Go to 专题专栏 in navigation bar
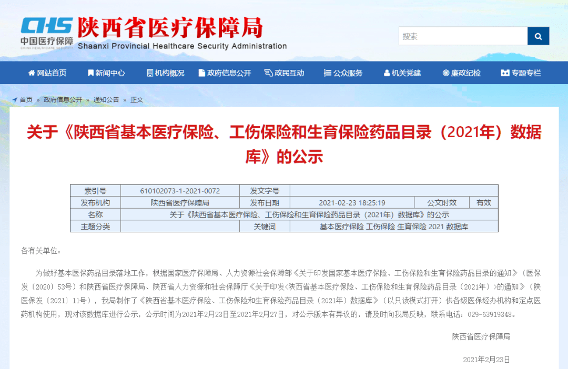Screen dimensions: 568x369 click(x=526, y=73)
